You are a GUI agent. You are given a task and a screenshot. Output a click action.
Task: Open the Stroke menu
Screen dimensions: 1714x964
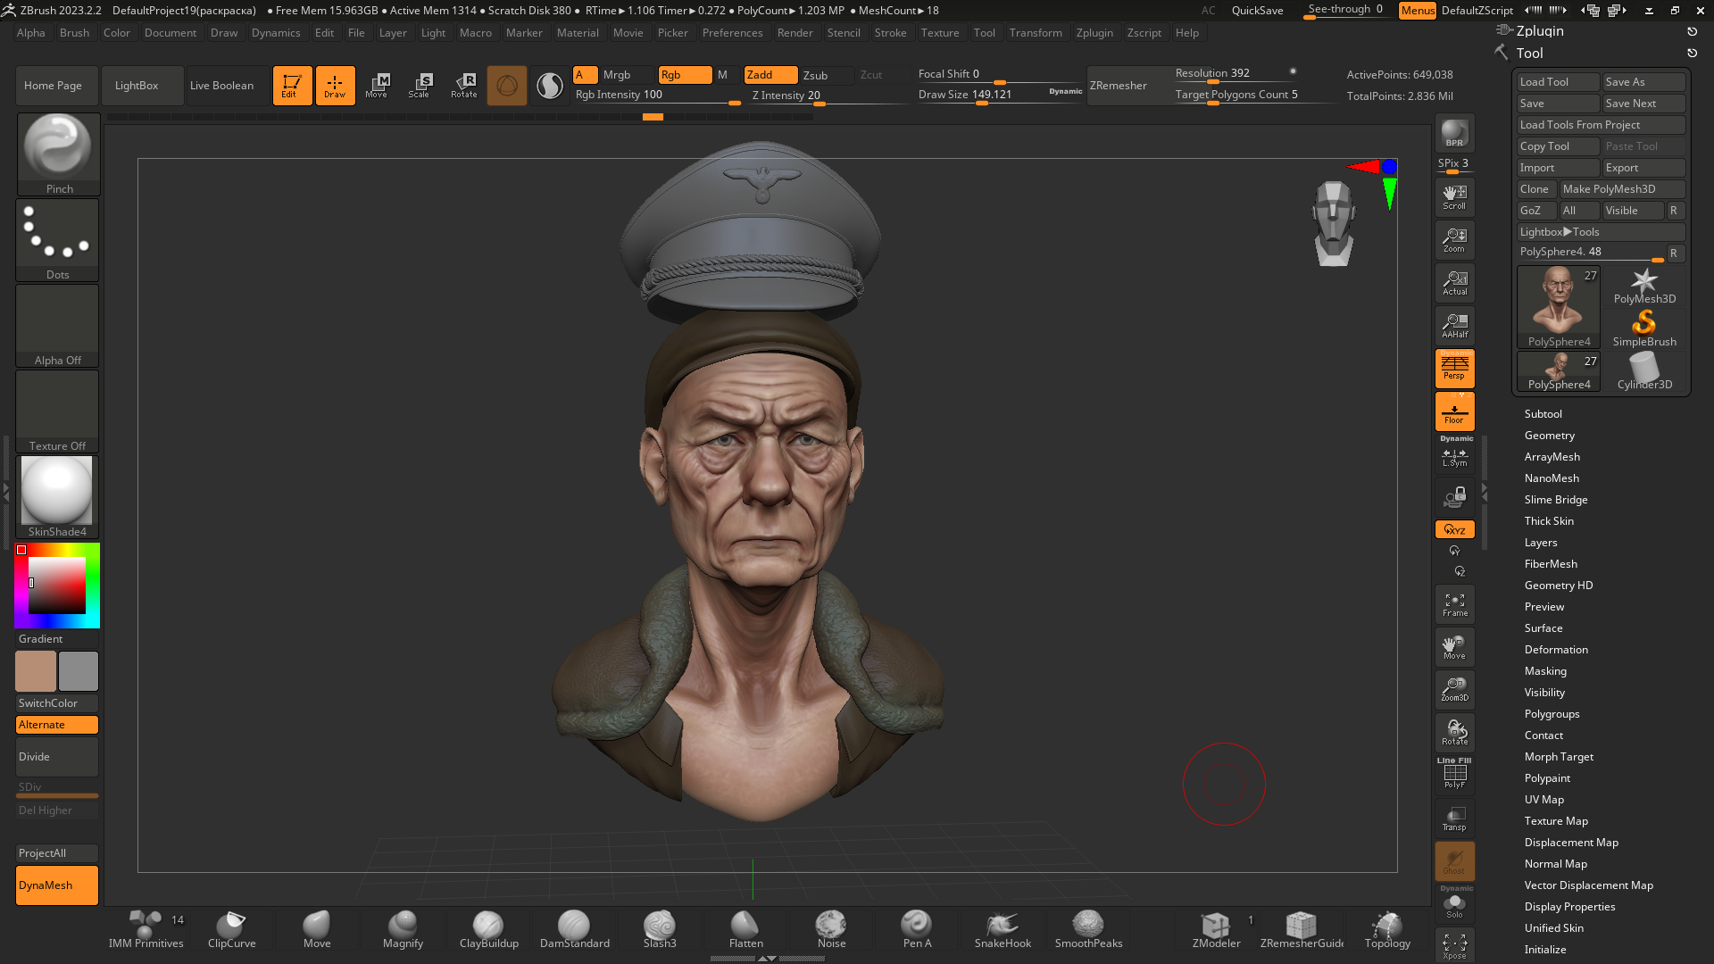coord(890,33)
